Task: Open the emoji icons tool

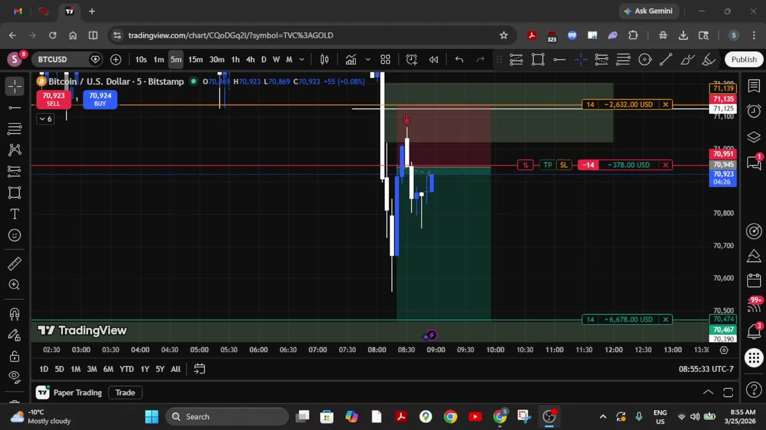Action: [x=15, y=235]
